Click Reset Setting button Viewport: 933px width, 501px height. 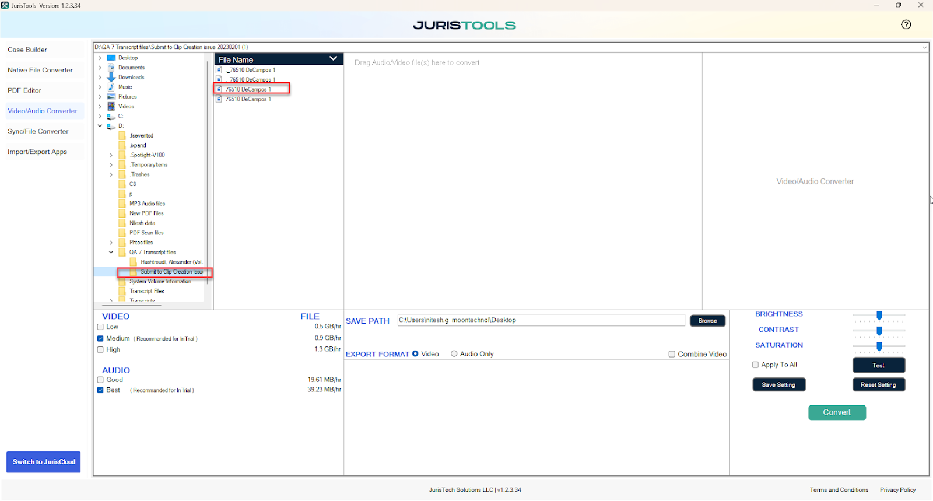[x=878, y=385]
